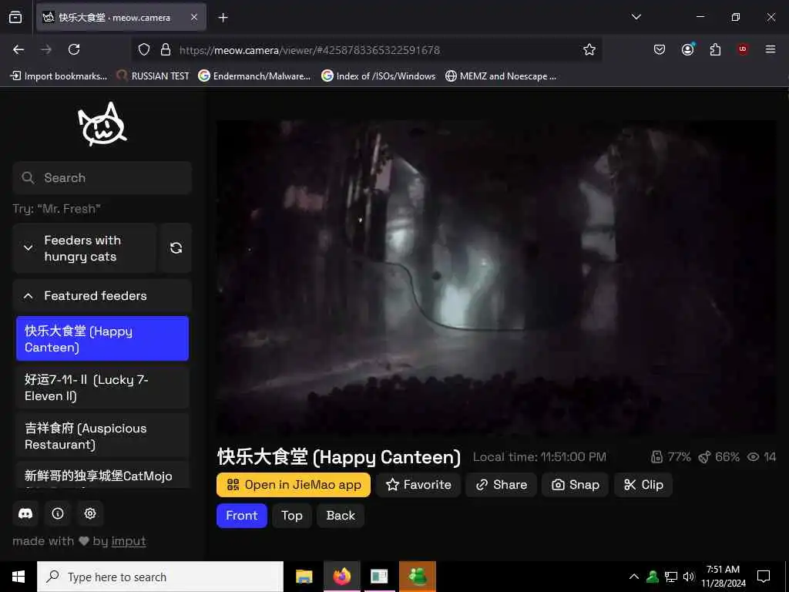
Task: Open the notification center icon
Action: click(x=764, y=577)
